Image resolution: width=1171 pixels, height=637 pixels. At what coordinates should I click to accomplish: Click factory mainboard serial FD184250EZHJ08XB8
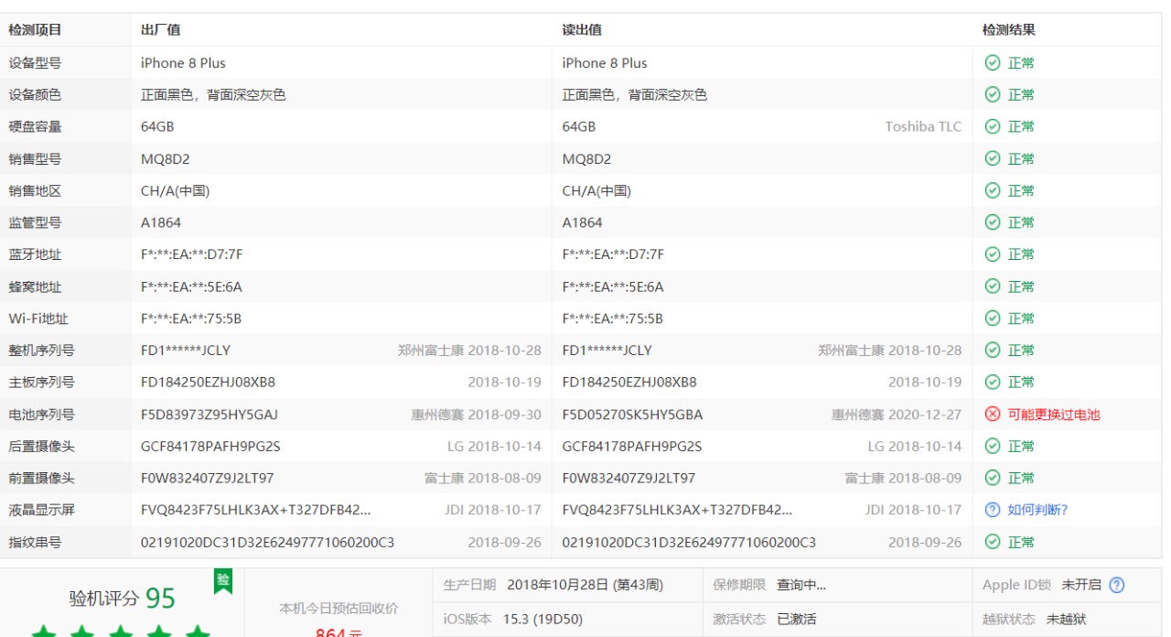pyautogui.click(x=208, y=383)
